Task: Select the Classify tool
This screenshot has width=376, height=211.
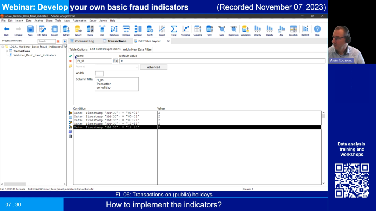Action: pyautogui.click(x=270, y=31)
